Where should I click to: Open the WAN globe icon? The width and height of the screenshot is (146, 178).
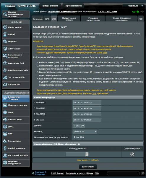coord(5,112)
